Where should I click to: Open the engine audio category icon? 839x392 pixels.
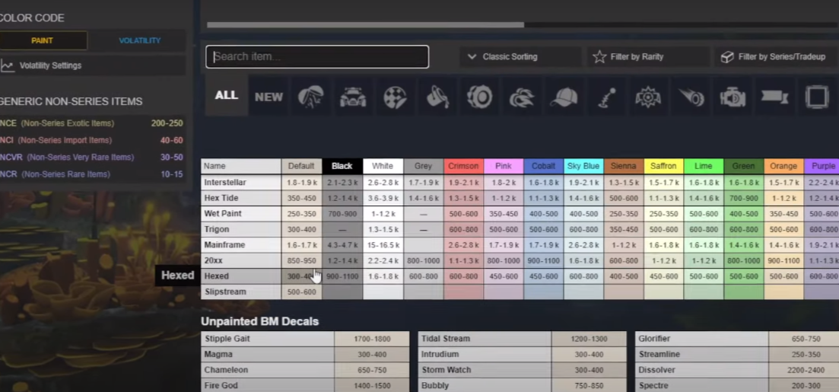[733, 97]
